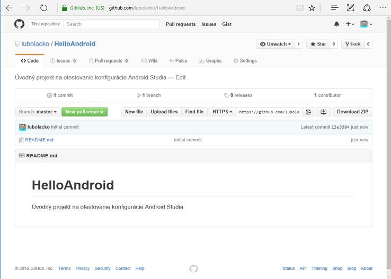Open the repository Pull requests tab
391x279 pixels.
(109, 61)
